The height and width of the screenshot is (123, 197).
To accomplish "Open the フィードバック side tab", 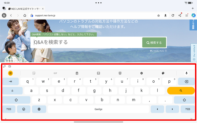I will point(194,53).
